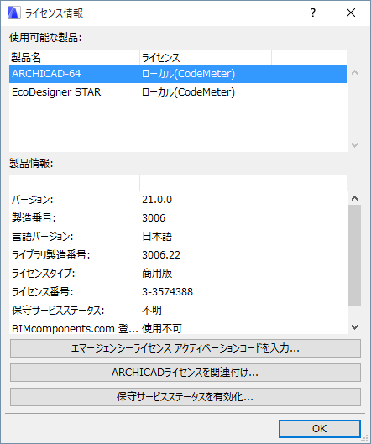Click the BIMcomponents.com 登... label

[x=75, y=328]
